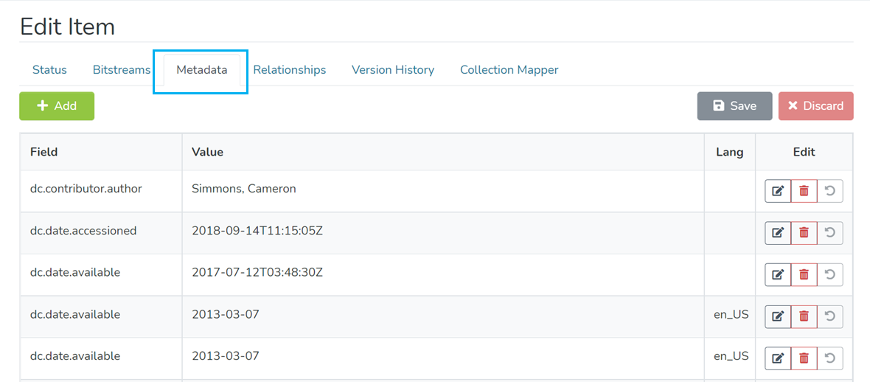Open the Collection Mapper tab
Viewport: 870px width, 382px height.
pos(509,70)
